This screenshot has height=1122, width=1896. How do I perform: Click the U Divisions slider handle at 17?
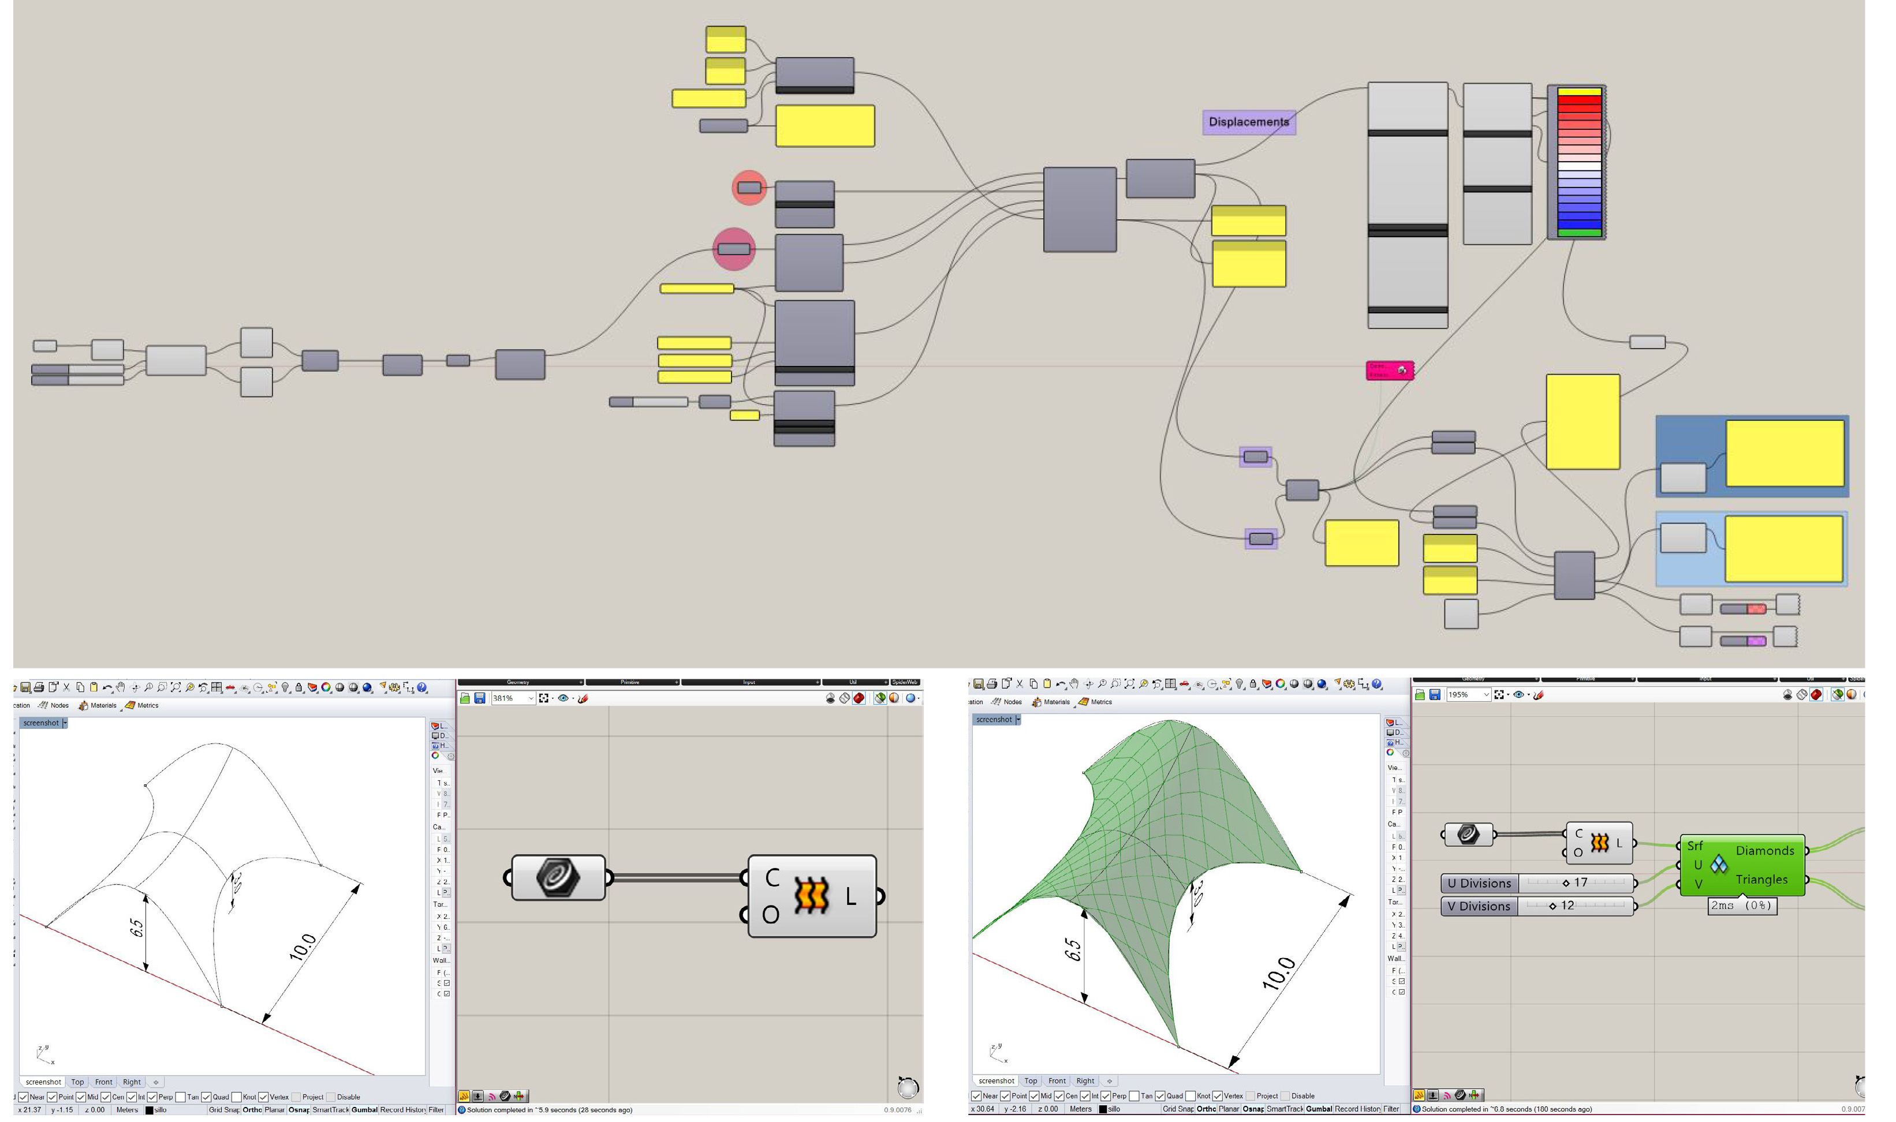(1566, 883)
